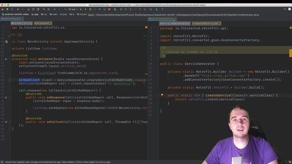The width and height of the screenshot is (292, 164).
Task: Click the Copy icon in toolbar
Action: pos(33,9)
